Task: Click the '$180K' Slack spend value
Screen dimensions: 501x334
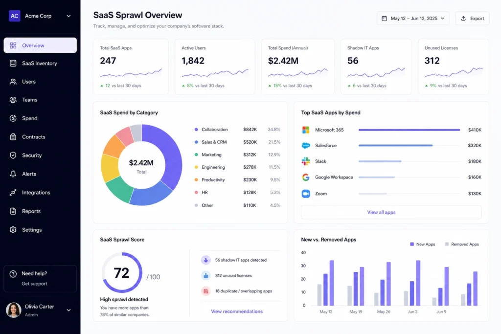Action: tap(475, 161)
